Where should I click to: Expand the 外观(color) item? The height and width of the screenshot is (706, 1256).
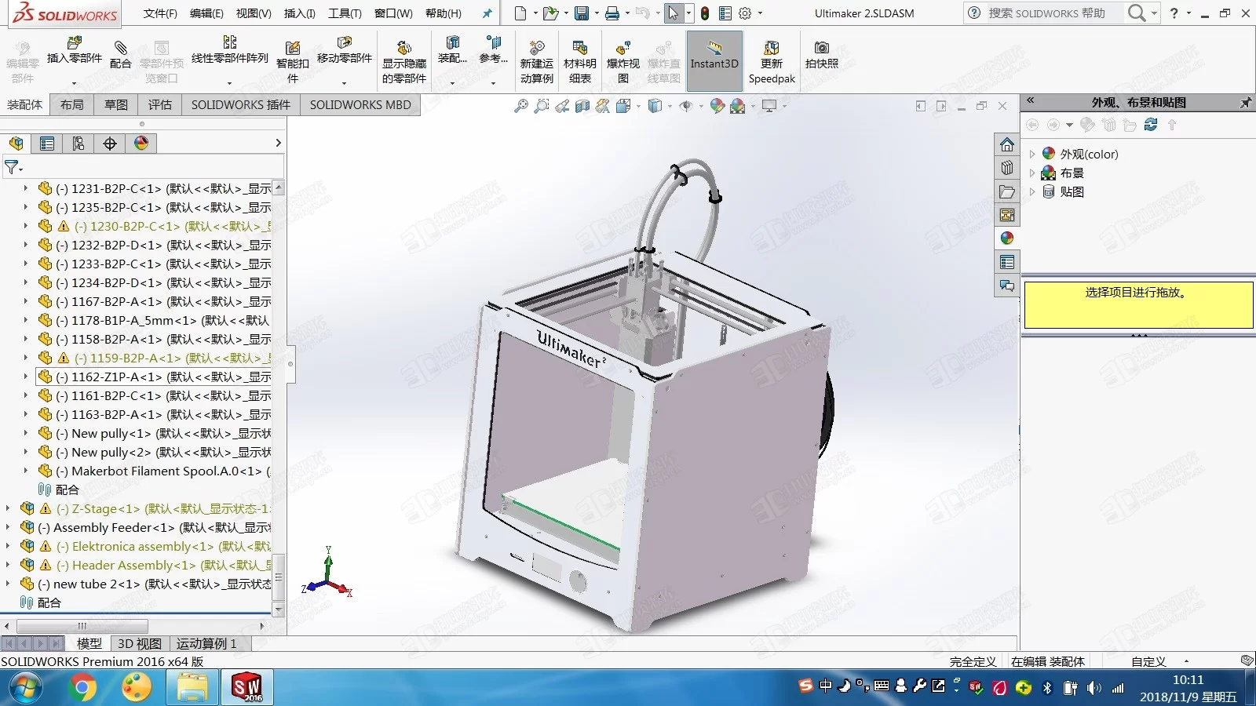tap(1031, 155)
